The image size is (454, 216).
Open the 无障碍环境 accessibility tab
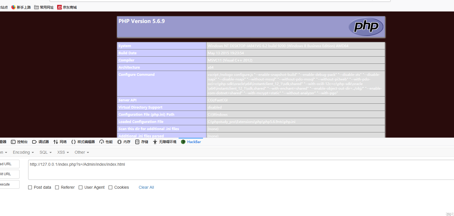point(165,142)
